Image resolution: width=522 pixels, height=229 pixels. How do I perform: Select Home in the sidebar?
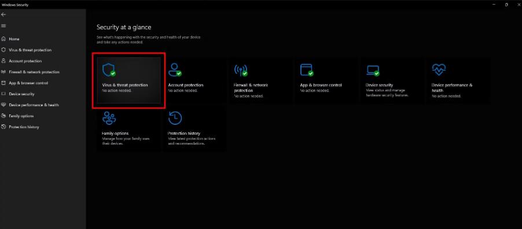point(14,39)
